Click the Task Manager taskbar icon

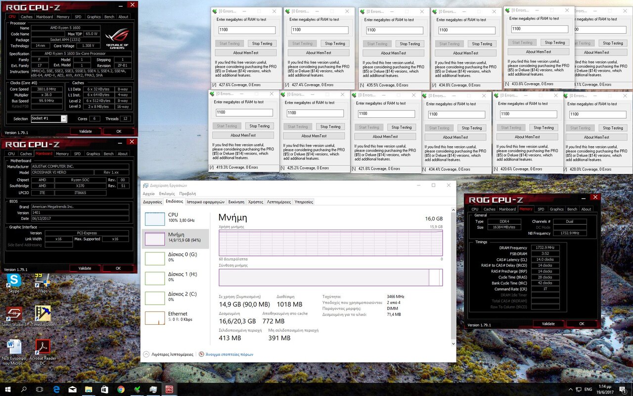tap(153, 389)
